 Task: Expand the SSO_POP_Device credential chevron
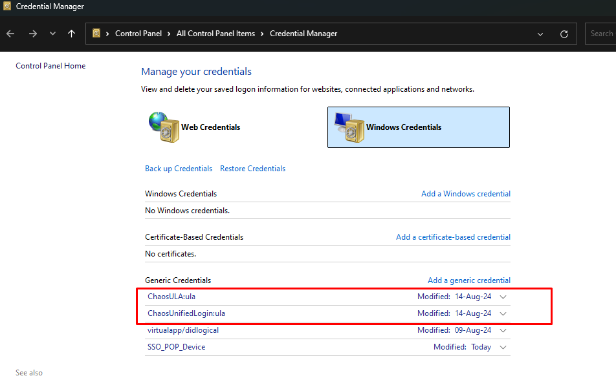(x=503, y=347)
